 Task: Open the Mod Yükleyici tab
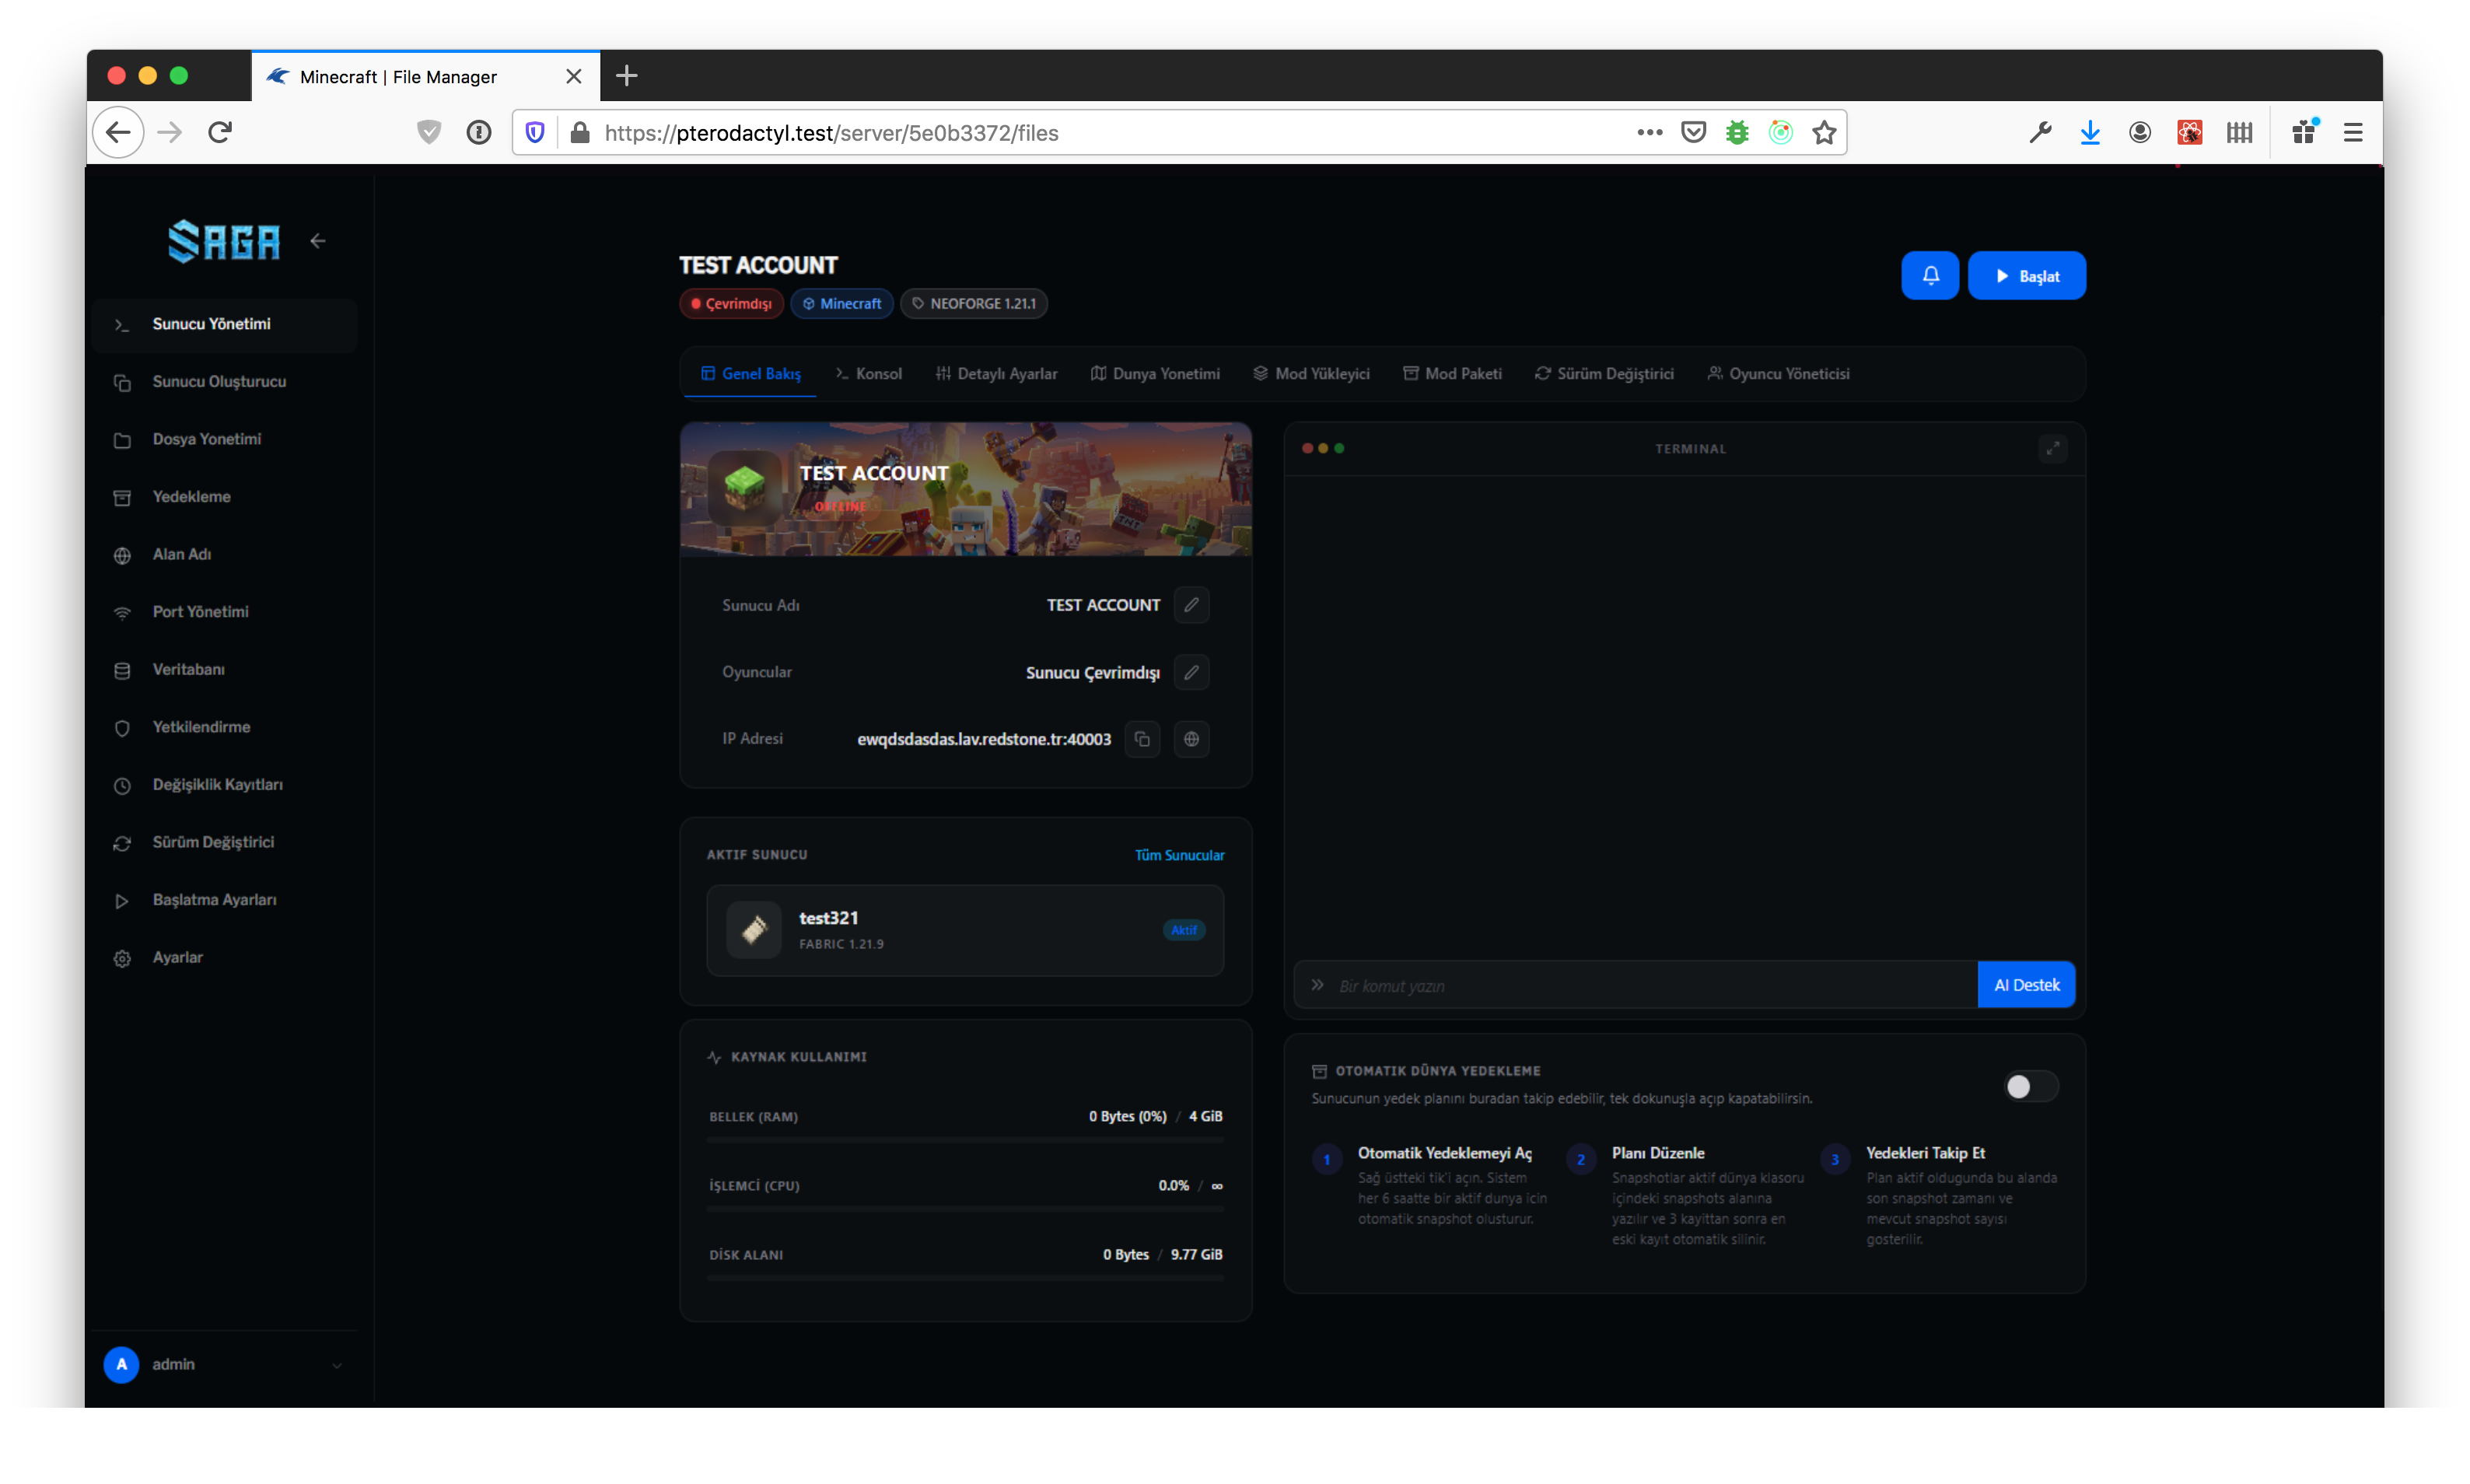(x=1310, y=373)
